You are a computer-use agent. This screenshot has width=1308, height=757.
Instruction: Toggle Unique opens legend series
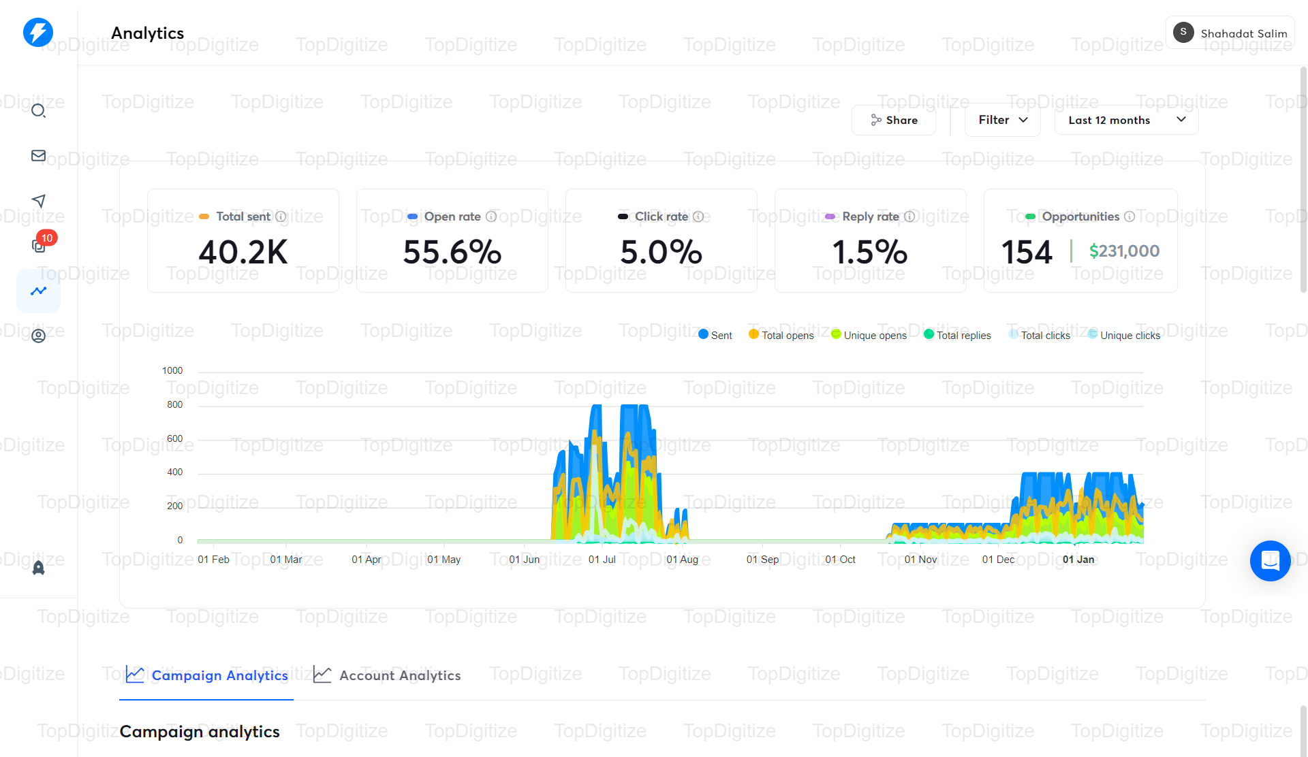(869, 335)
